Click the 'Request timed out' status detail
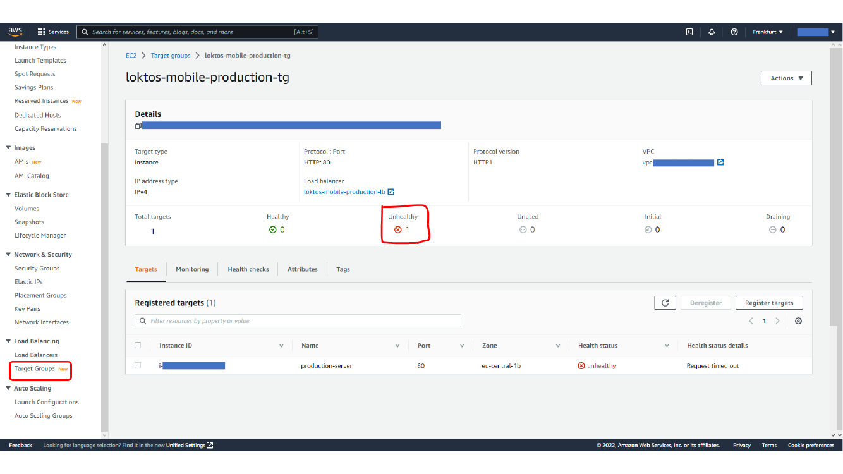The width and height of the screenshot is (843, 474). (x=713, y=366)
